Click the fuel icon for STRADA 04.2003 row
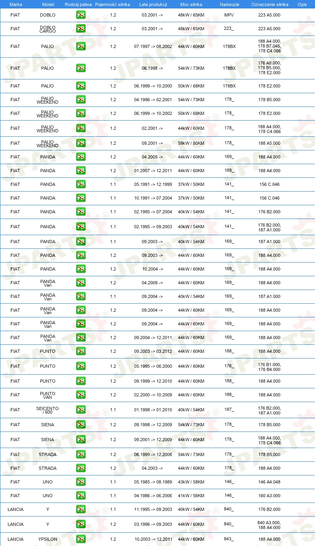 81,468
